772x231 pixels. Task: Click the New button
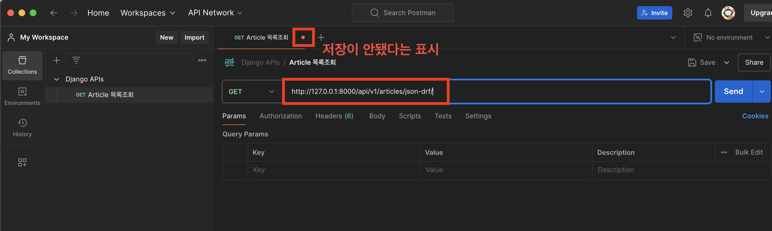pyautogui.click(x=167, y=37)
